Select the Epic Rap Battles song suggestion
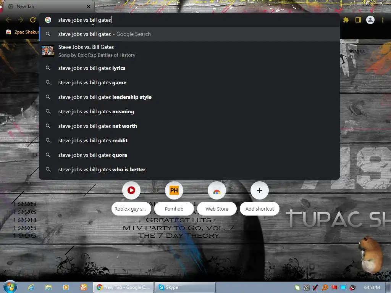This screenshot has height=293, width=391. (189, 51)
